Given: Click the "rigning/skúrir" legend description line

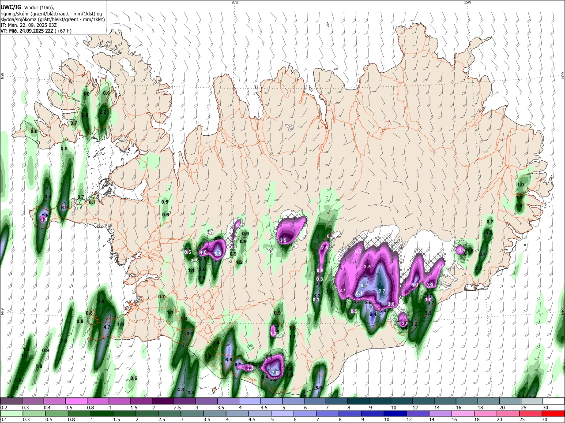Looking at the screenshot, I should pyautogui.click(x=52, y=13).
